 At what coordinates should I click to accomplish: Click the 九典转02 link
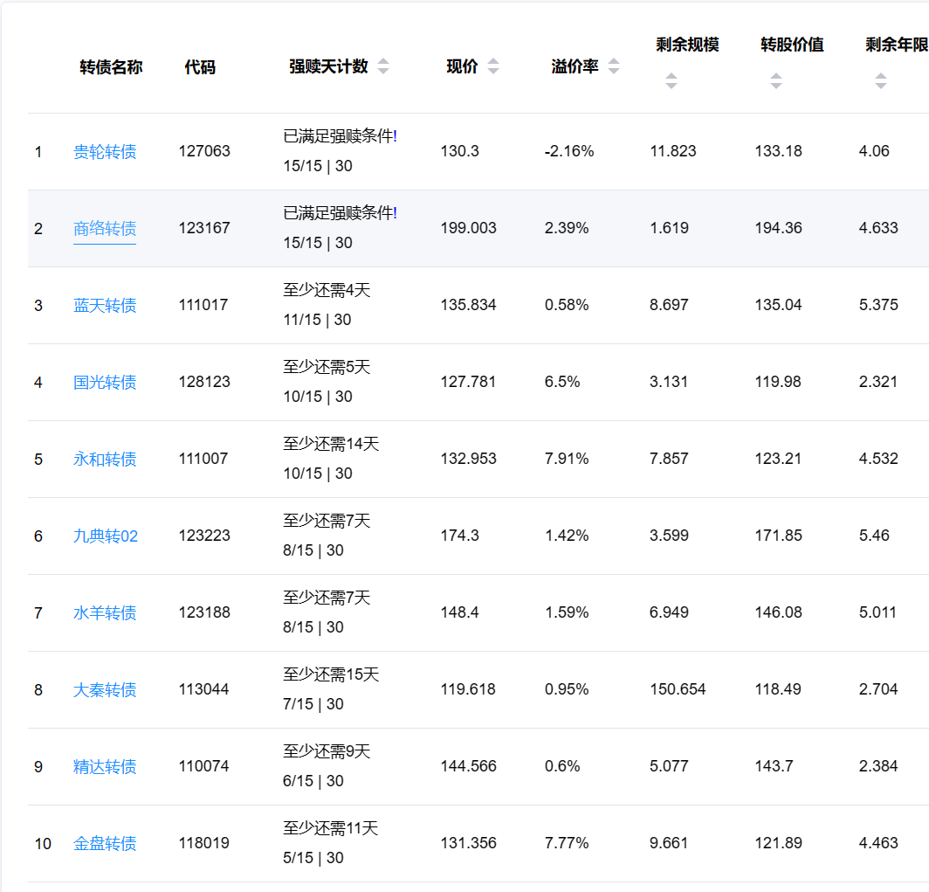click(106, 536)
